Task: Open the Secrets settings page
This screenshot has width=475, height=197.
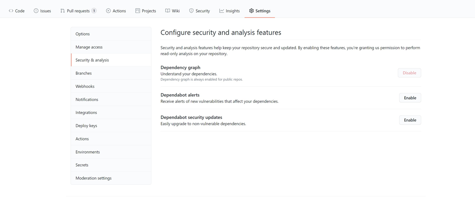Action: pos(82,165)
